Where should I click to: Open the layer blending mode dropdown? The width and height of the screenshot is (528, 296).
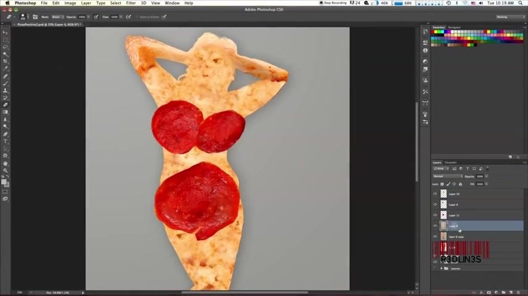(x=447, y=176)
